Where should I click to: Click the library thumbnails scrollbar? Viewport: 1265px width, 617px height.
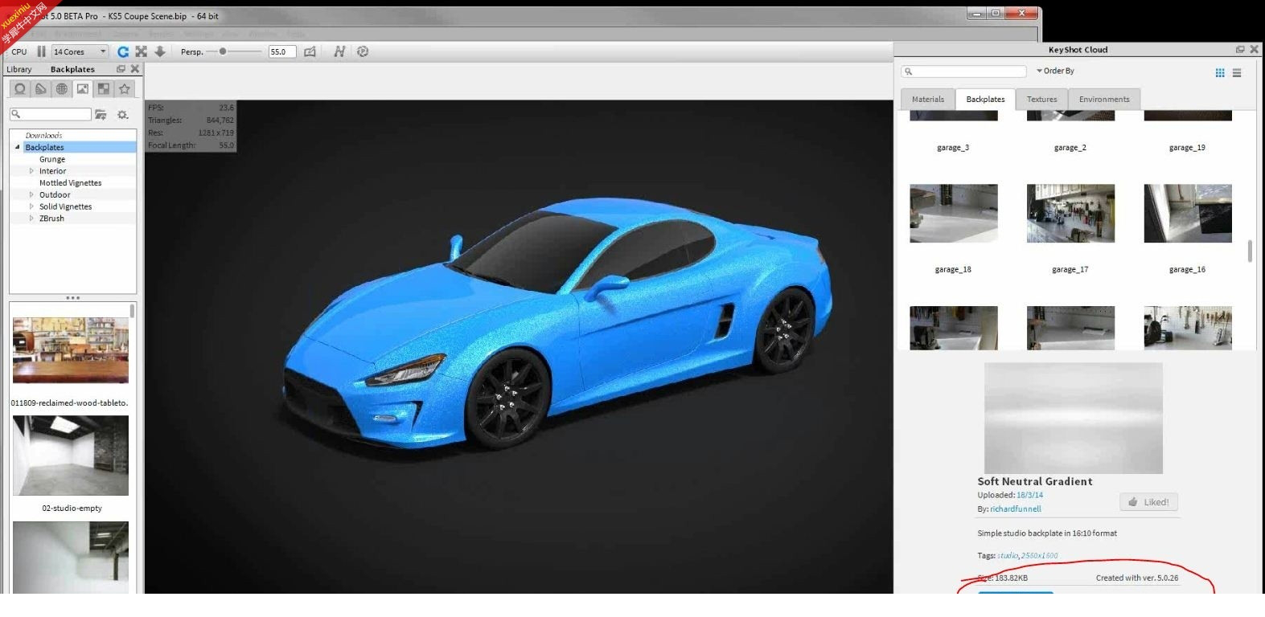pyautogui.click(x=132, y=311)
